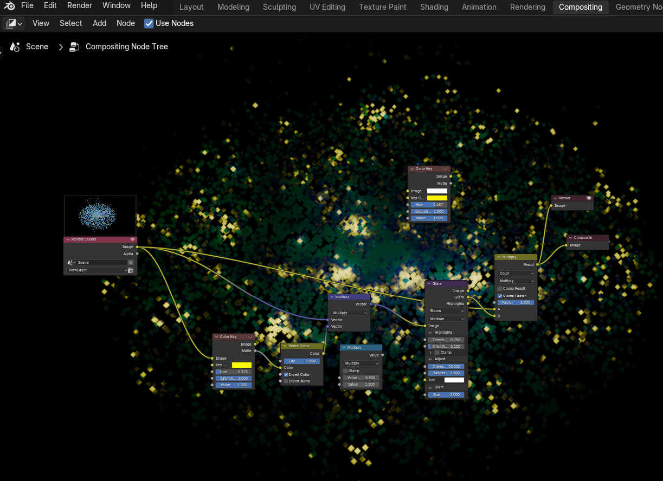Click the render icon beside ViewLayer
The height and width of the screenshot is (481, 663).
(131, 270)
